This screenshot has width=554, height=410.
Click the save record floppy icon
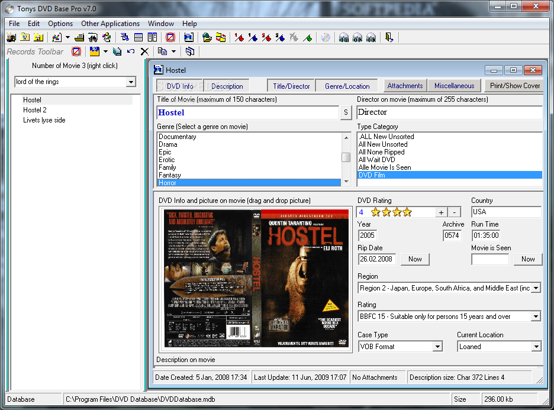coord(94,51)
